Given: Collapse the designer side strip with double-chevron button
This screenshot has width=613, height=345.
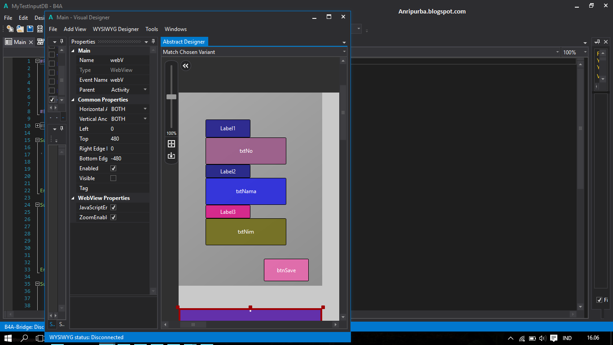Looking at the screenshot, I should click(186, 66).
